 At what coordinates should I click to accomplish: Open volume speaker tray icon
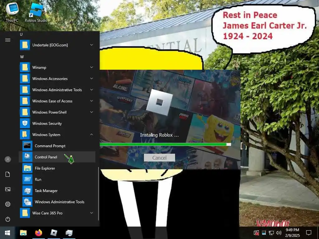click(279, 233)
